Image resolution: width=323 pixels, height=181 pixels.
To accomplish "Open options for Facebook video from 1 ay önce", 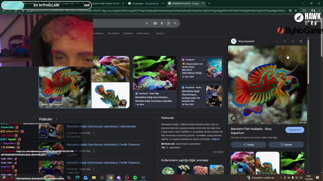I will tap(94, 151).
